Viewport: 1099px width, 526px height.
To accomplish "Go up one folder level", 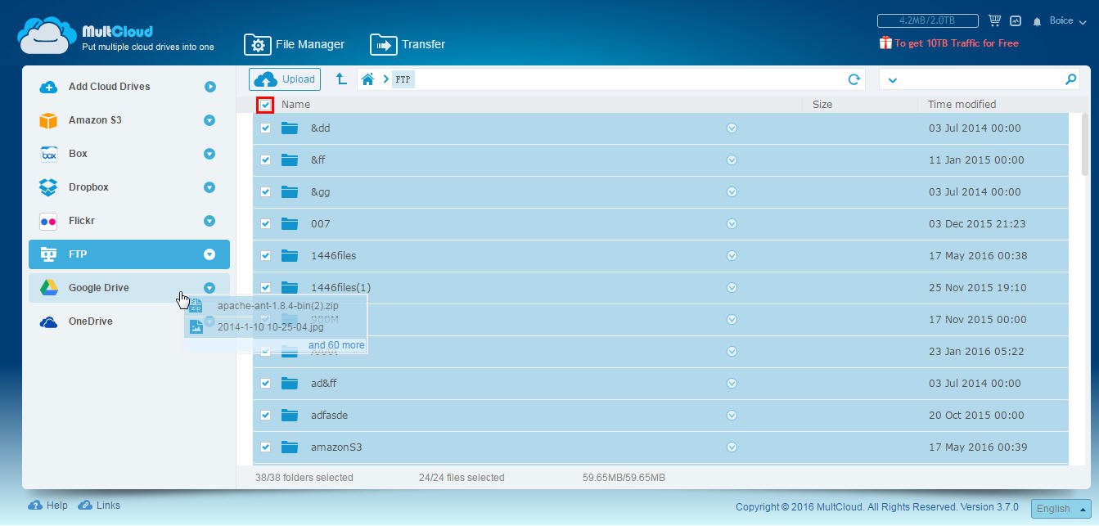I will (342, 79).
